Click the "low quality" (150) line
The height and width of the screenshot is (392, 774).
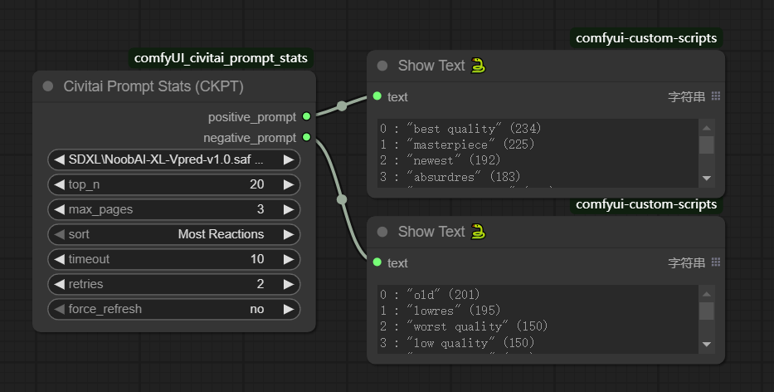tap(457, 342)
